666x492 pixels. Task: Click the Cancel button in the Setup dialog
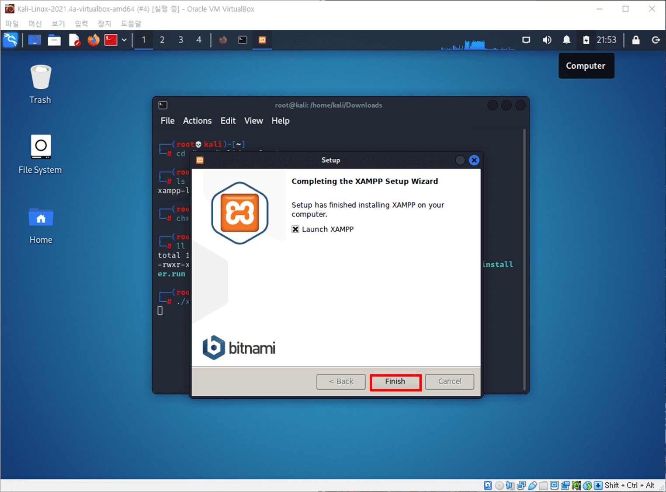point(449,381)
